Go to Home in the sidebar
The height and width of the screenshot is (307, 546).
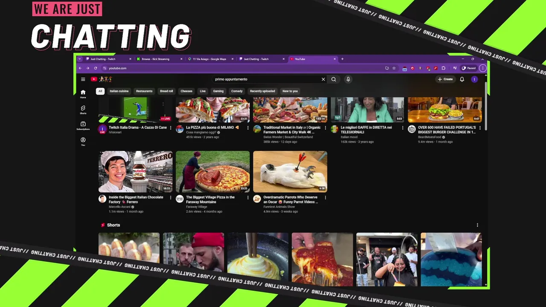pos(83,94)
